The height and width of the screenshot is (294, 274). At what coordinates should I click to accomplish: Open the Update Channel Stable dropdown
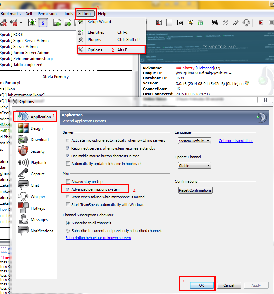point(194,166)
